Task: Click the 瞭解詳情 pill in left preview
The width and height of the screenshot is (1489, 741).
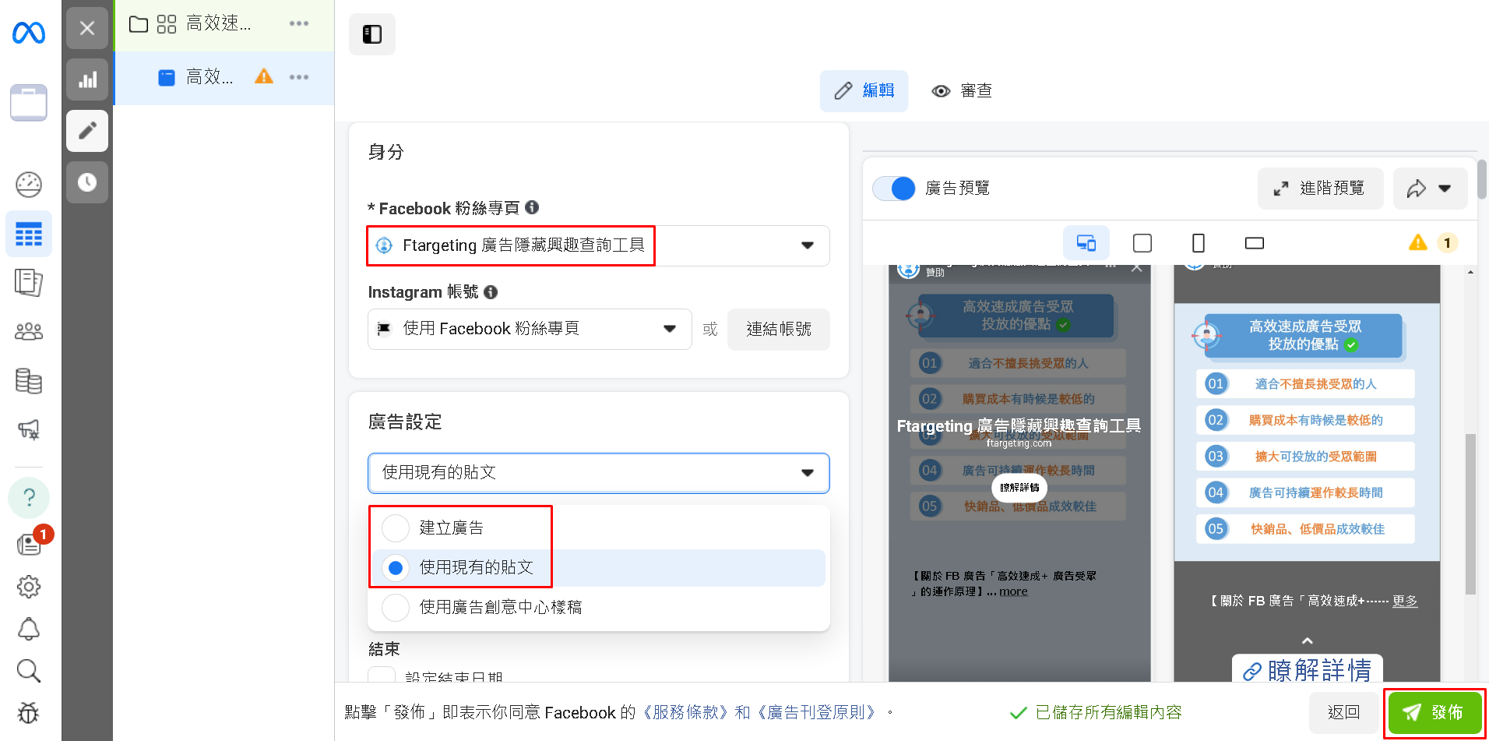Action: coord(1019,488)
